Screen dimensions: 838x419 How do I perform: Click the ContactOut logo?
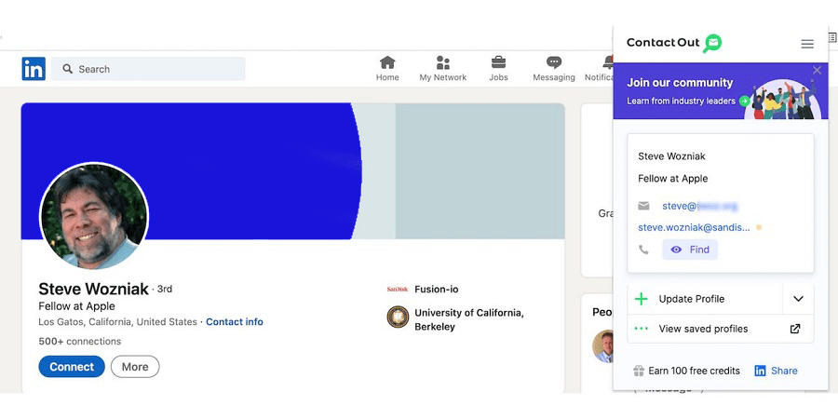674,43
